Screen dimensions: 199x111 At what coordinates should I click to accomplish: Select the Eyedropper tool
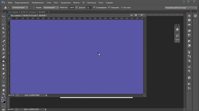click(3, 37)
